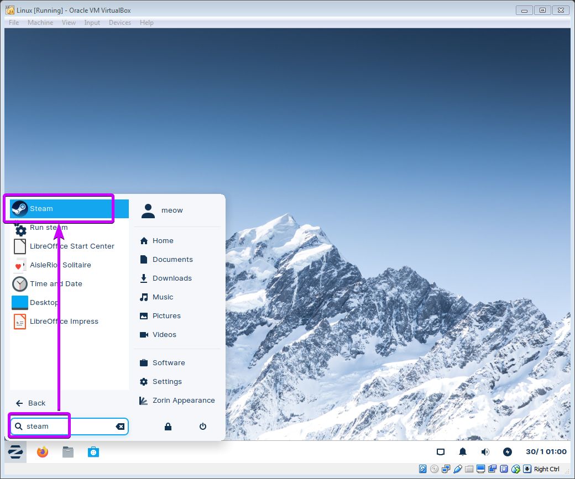Viewport: 575px width, 479px height.
Task: Open the meow user account entry
Action: [x=162, y=210]
